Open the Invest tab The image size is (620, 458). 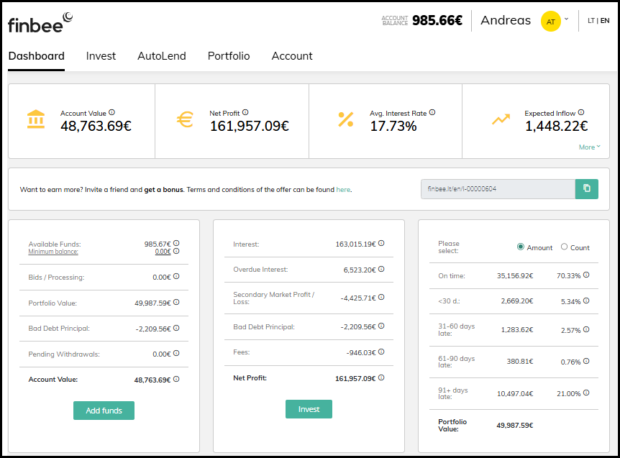point(101,56)
